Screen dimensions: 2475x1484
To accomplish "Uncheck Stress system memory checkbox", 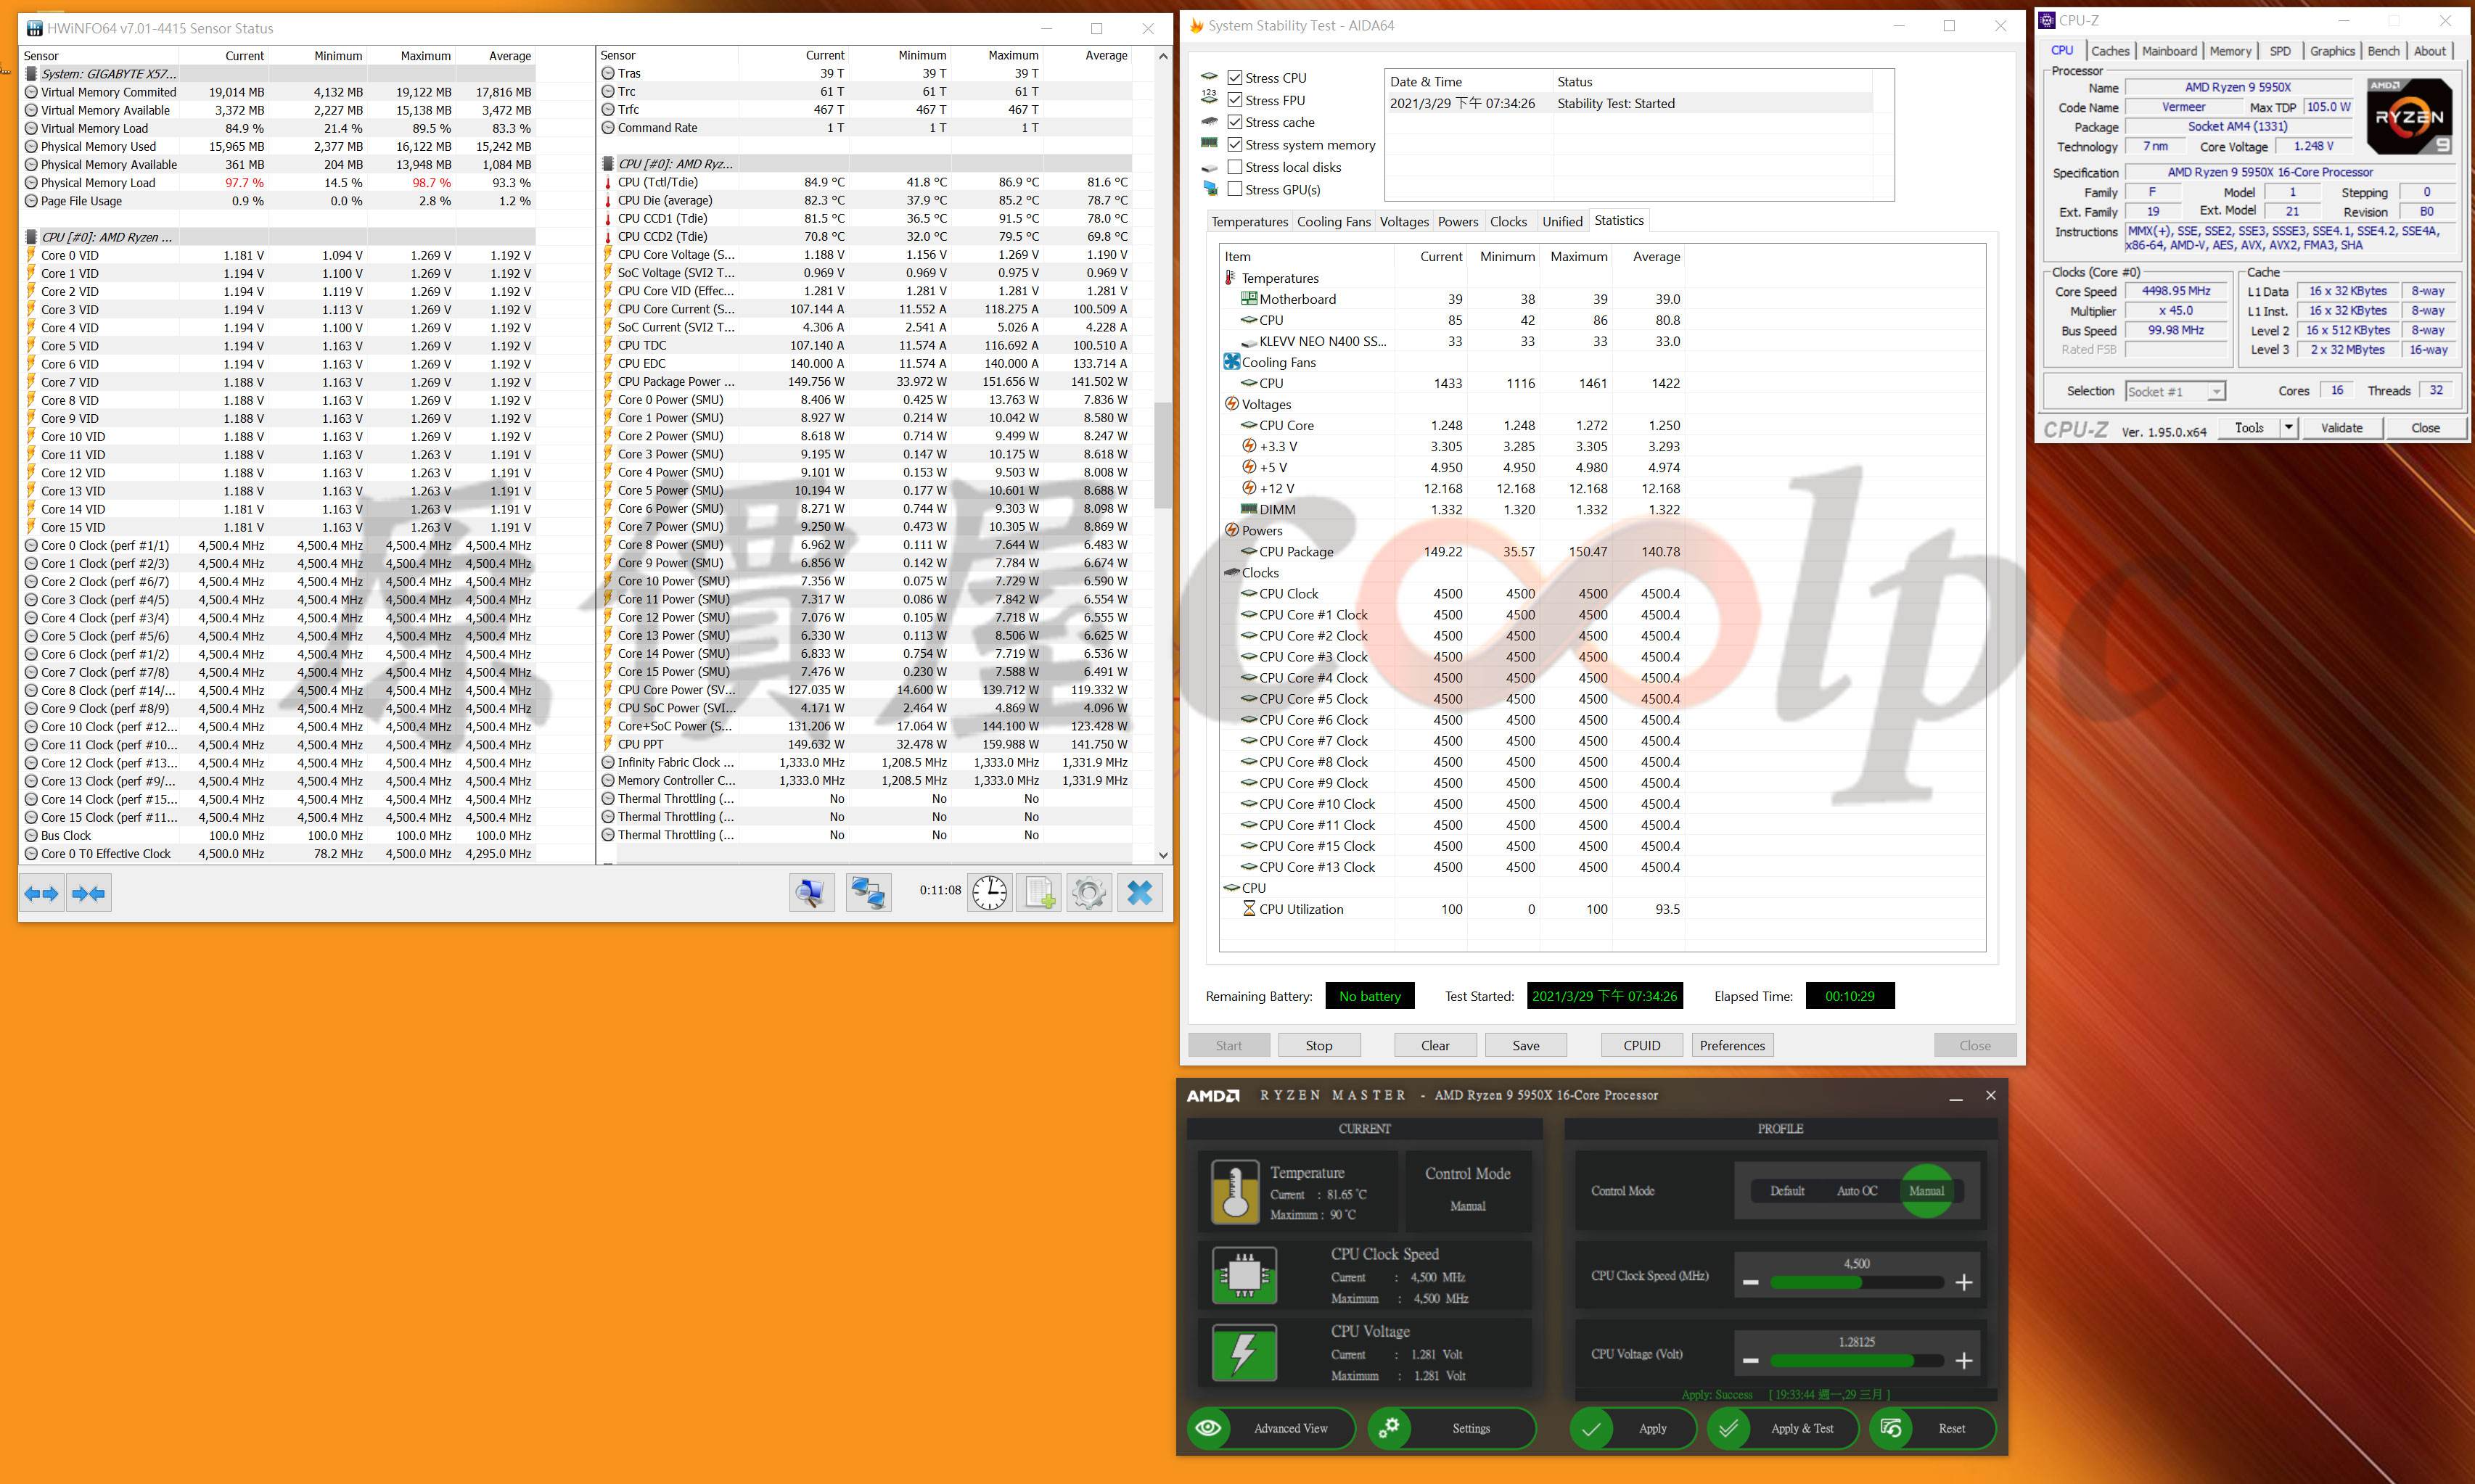I will [1236, 145].
